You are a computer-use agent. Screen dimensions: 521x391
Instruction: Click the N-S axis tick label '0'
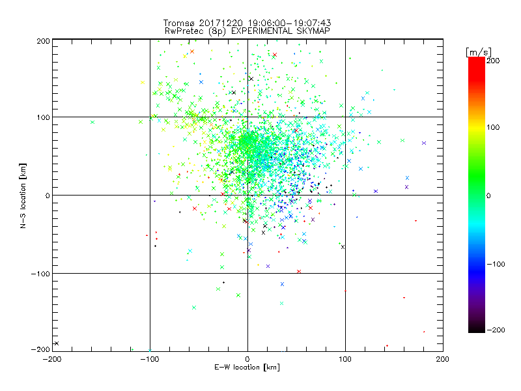click(48, 195)
